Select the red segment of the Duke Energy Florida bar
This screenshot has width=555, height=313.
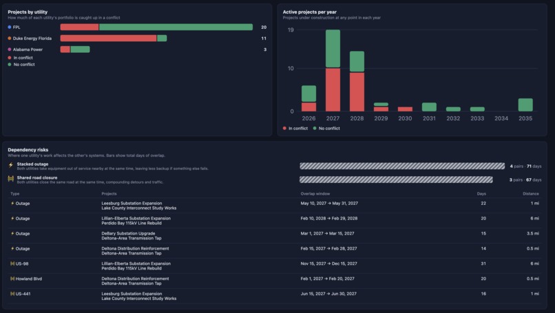(109, 39)
